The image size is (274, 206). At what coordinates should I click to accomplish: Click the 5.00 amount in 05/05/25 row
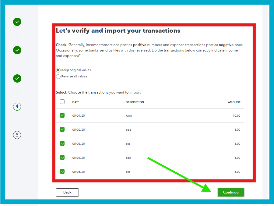(237, 172)
